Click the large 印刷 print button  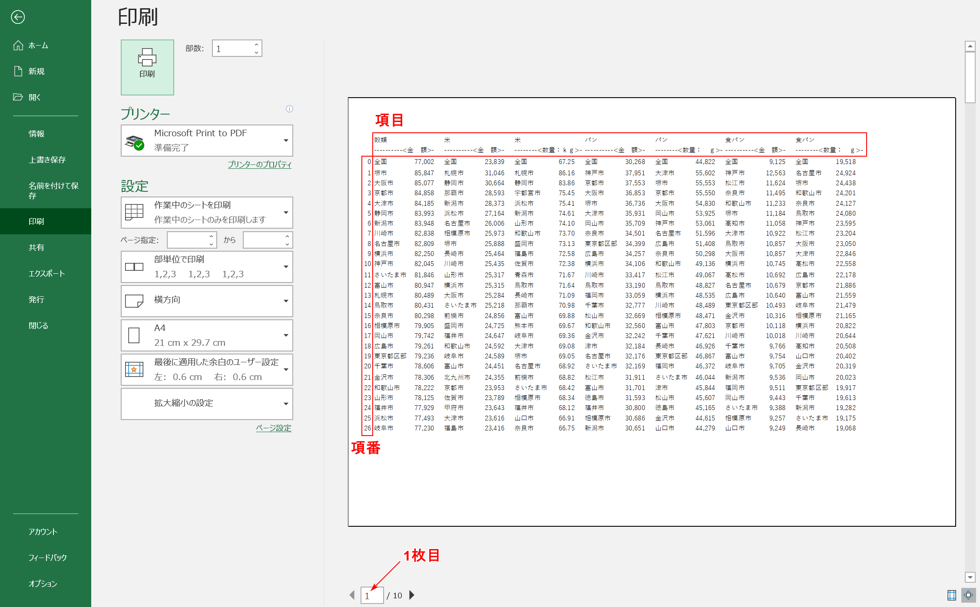click(x=147, y=67)
